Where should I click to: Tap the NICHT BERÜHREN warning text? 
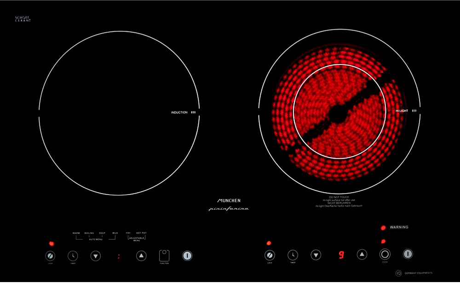pyautogui.click(x=339, y=203)
